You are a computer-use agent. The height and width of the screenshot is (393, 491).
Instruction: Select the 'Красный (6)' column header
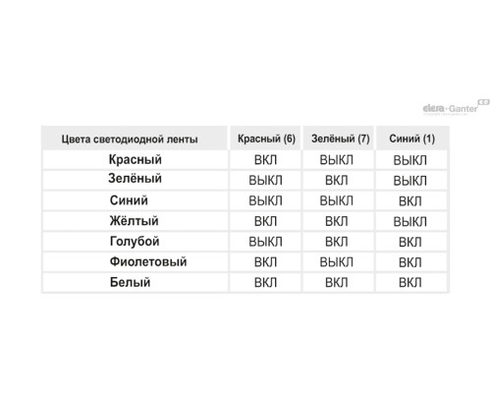pos(266,139)
